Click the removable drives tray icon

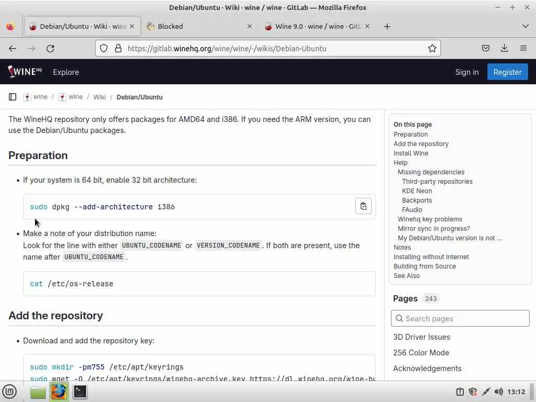460,392
